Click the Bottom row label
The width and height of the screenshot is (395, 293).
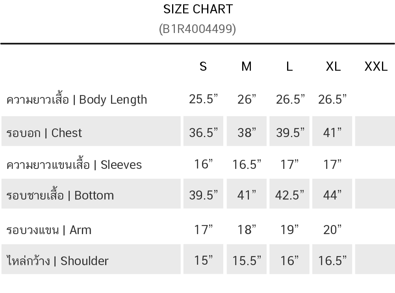tap(60, 195)
